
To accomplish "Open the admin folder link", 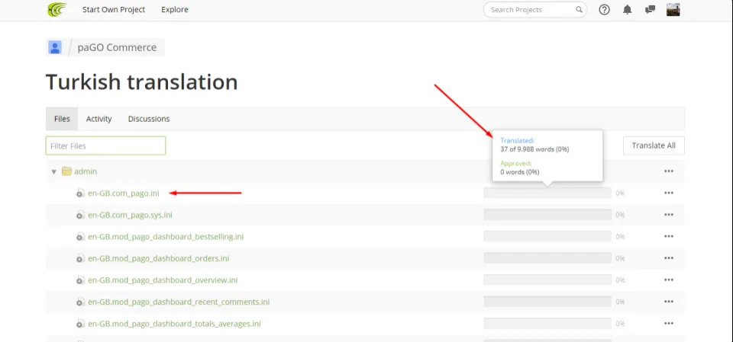I will 86,171.
